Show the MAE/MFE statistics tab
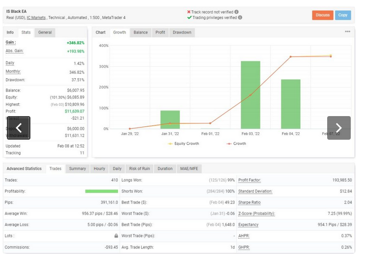365x275 pixels. click(189, 169)
